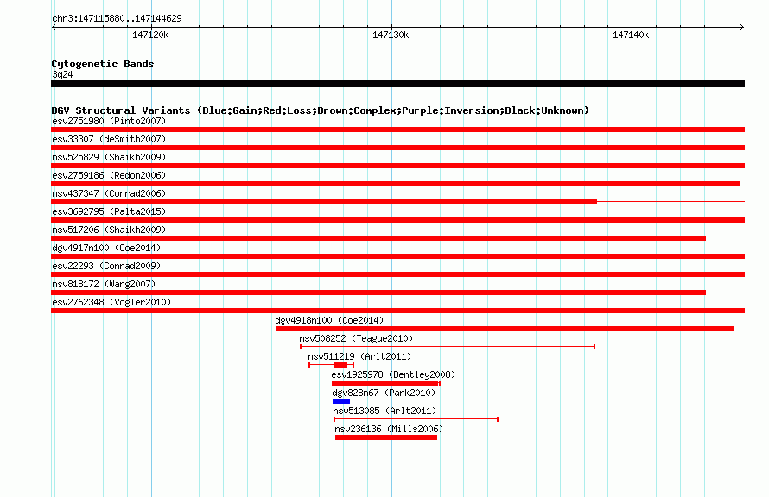This screenshot has height=497, width=769.
Task: Select the red bar under esv2759186 (Redon2006)
Action: coord(395,184)
